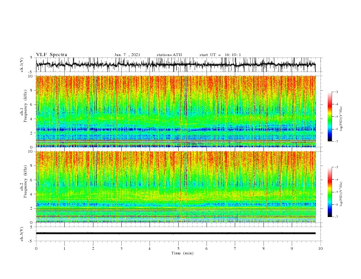This screenshot has width=361, height=279.
Task: Select the date text "Jun. 7 , 2021"
Action: [x=127, y=55]
